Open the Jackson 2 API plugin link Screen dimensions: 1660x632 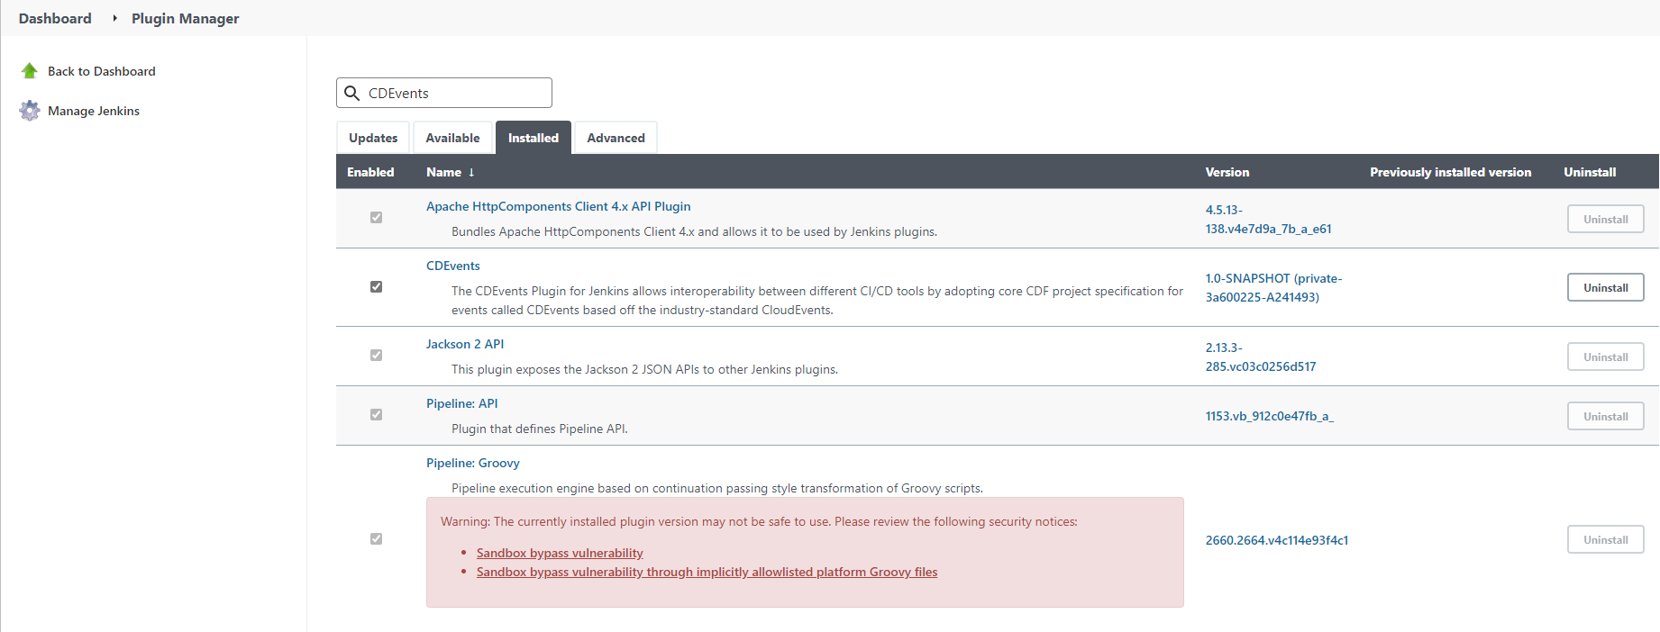tap(465, 344)
